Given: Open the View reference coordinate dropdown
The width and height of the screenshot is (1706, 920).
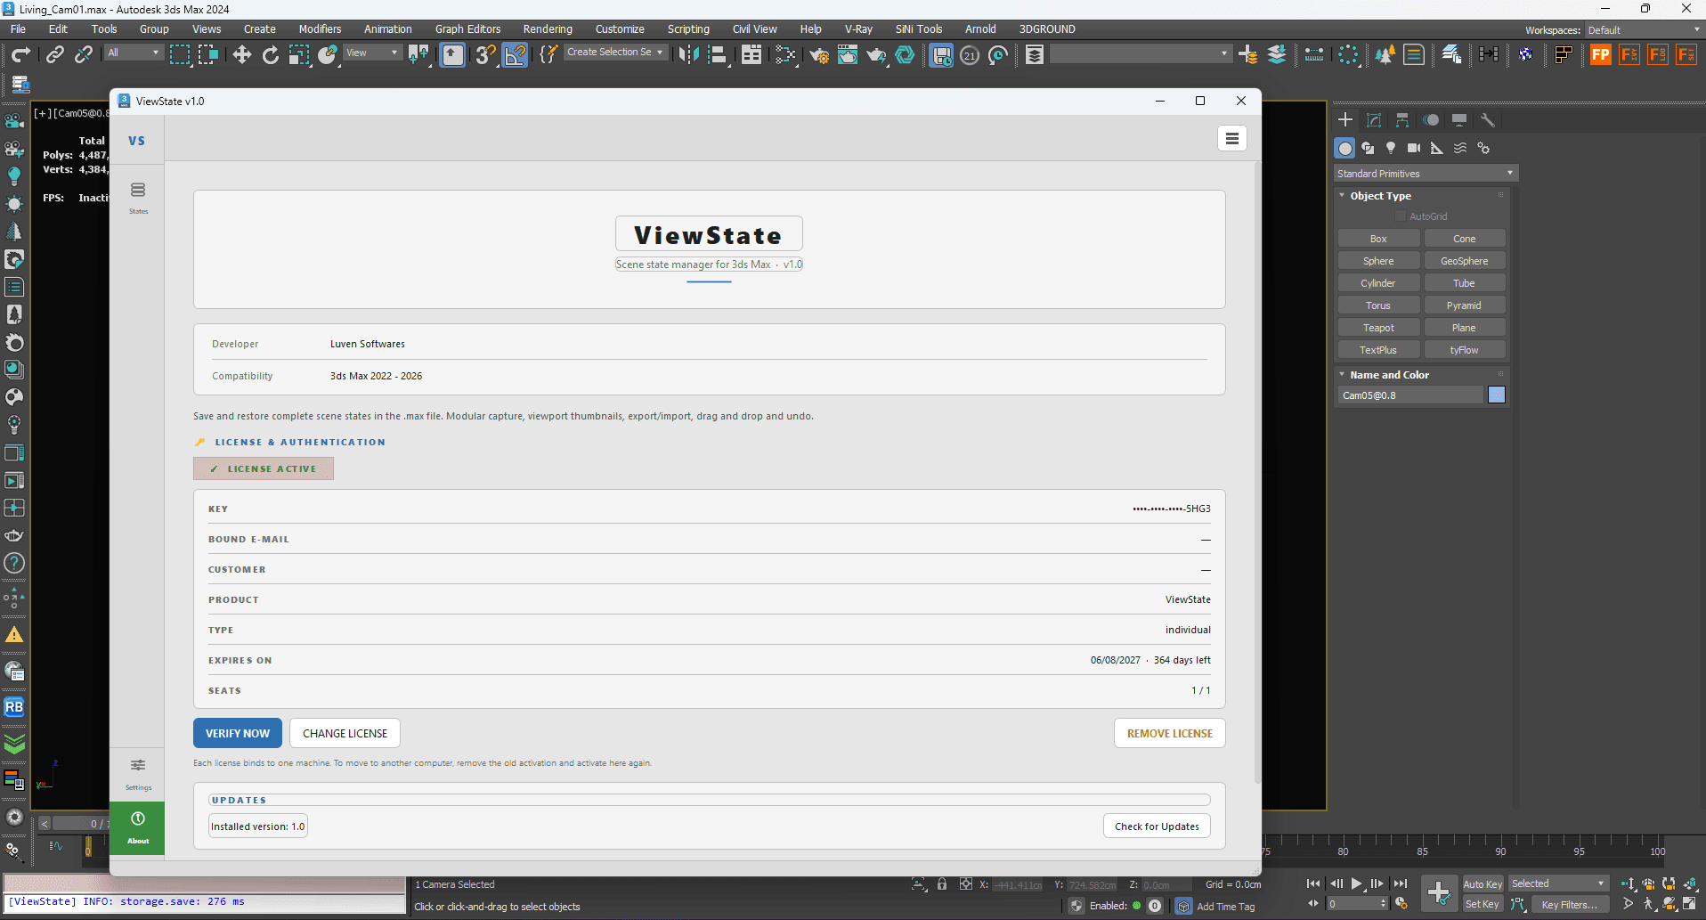Looking at the screenshot, I should tap(372, 53).
